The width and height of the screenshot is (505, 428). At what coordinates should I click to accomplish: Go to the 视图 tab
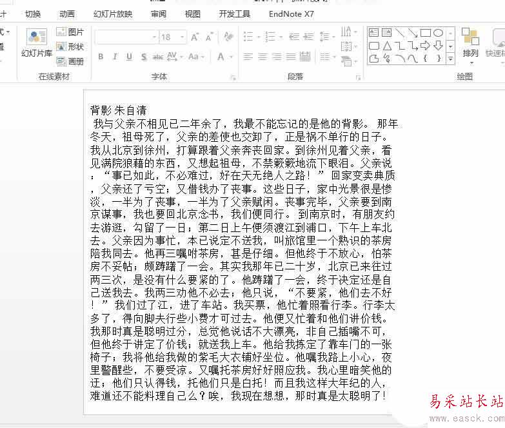[x=193, y=14]
